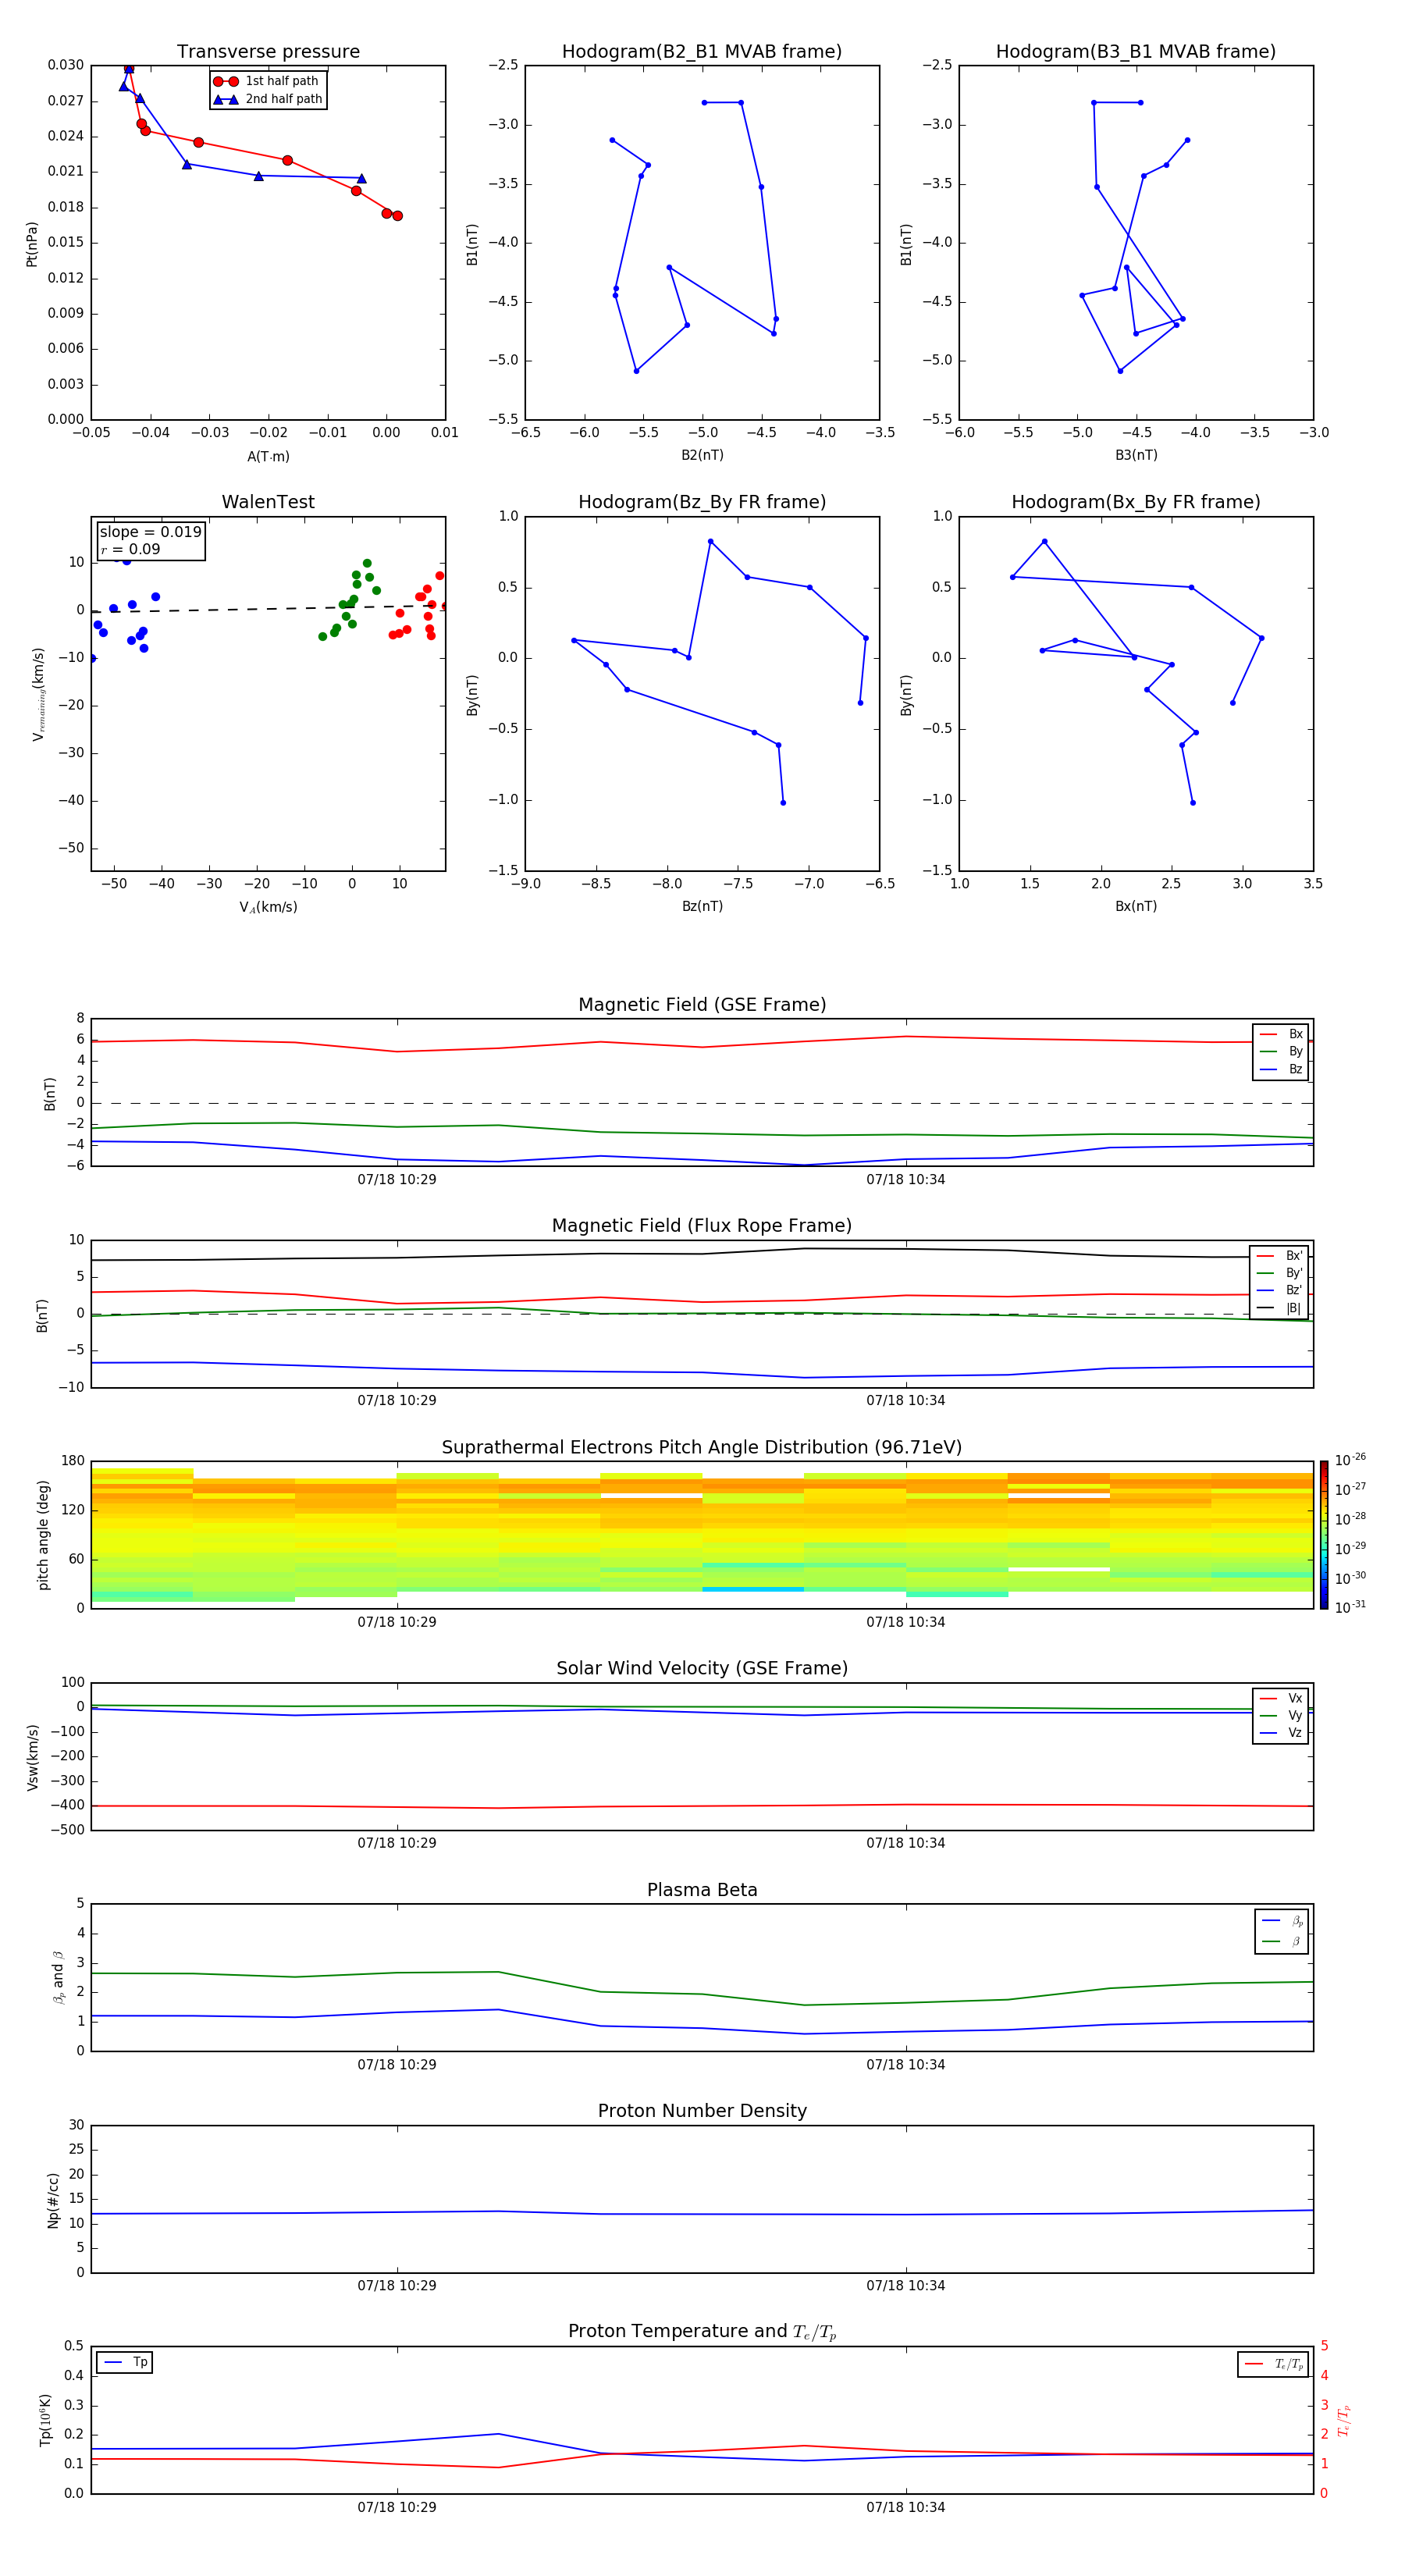Click the 'V_A(km/s)' x-axis label
The image size is (1405, 2576).
268,907
